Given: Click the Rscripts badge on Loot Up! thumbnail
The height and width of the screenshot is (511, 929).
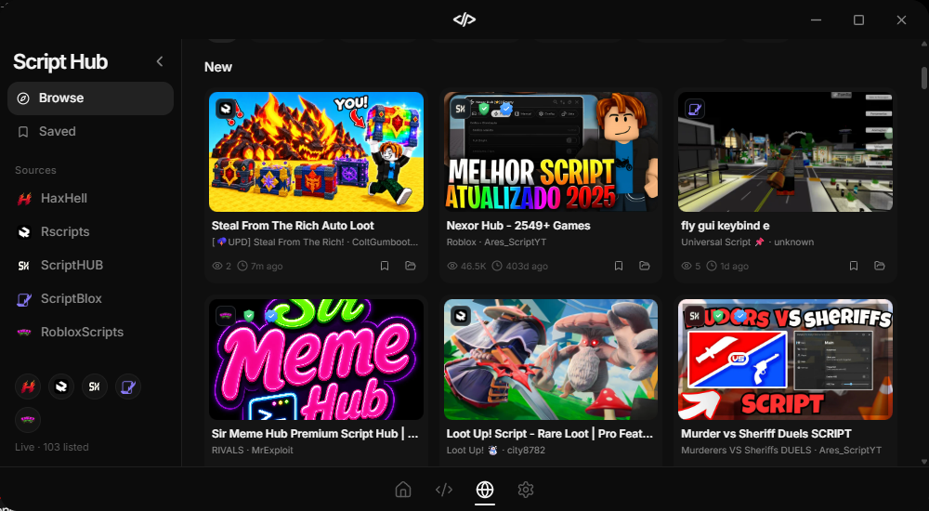Looking at the screenshot, I should (x=461, y=316).
